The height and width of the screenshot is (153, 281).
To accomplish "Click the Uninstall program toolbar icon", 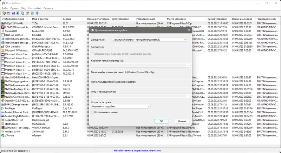I will coord(4,13).
